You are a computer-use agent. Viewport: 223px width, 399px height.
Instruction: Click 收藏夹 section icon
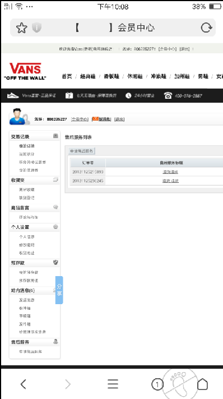coord(55,180)
